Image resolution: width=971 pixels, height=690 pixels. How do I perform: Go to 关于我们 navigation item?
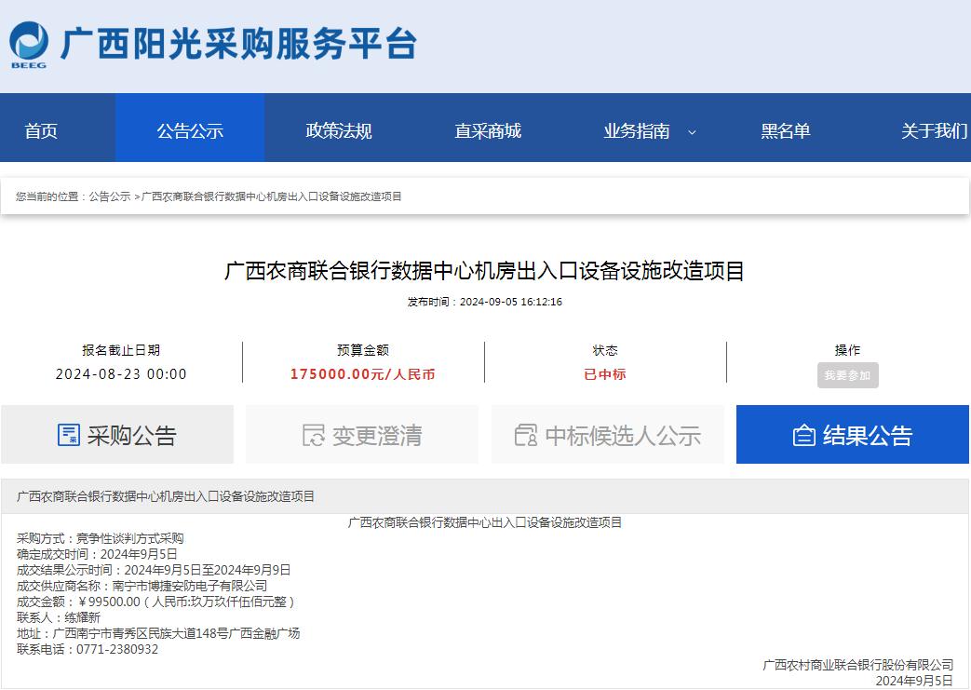(934, 130)
